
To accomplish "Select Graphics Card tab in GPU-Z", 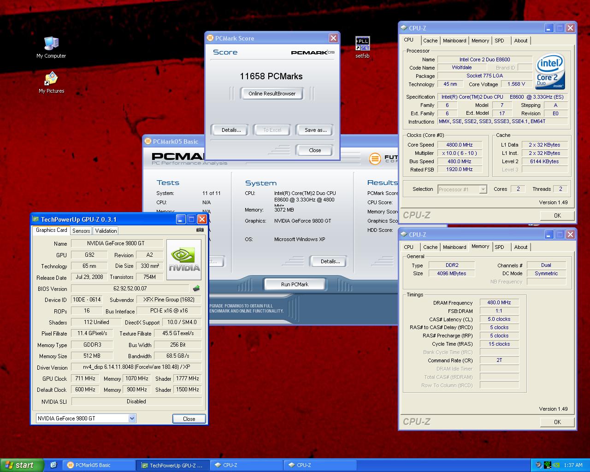I will point(51,230).
